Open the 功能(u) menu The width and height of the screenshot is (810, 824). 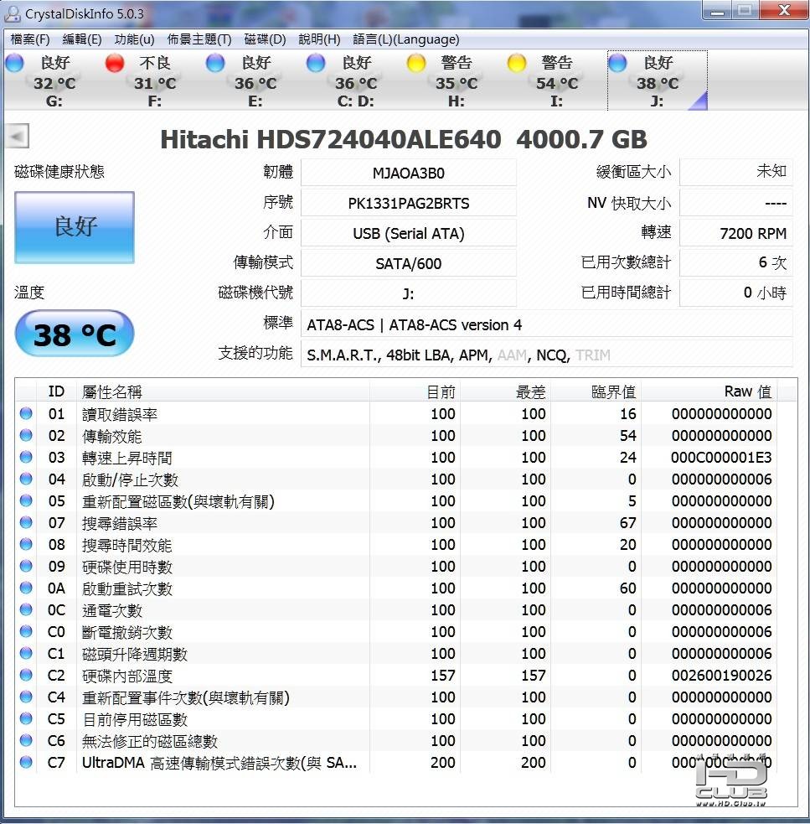coord(135,39)
